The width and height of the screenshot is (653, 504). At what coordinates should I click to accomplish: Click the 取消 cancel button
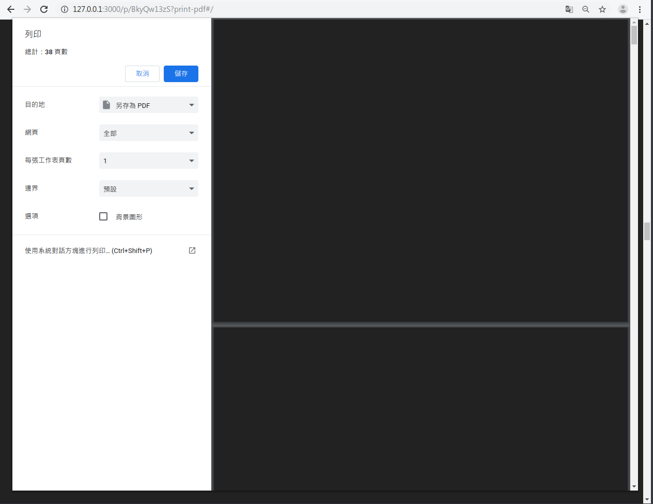click(142, 74)
